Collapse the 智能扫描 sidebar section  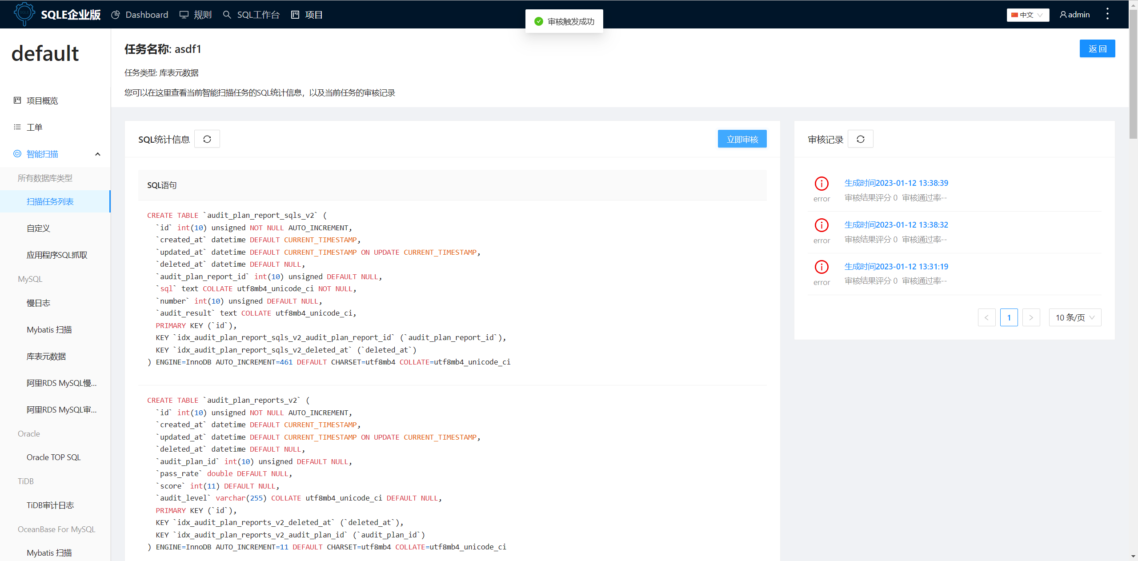tap(97, 154)
